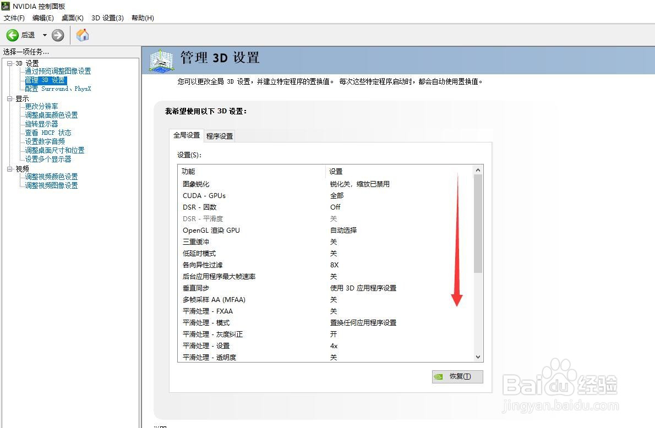Viewport: 655px width, 428px height.
Task: Open the 文件(F) menu
Action: 14,18
